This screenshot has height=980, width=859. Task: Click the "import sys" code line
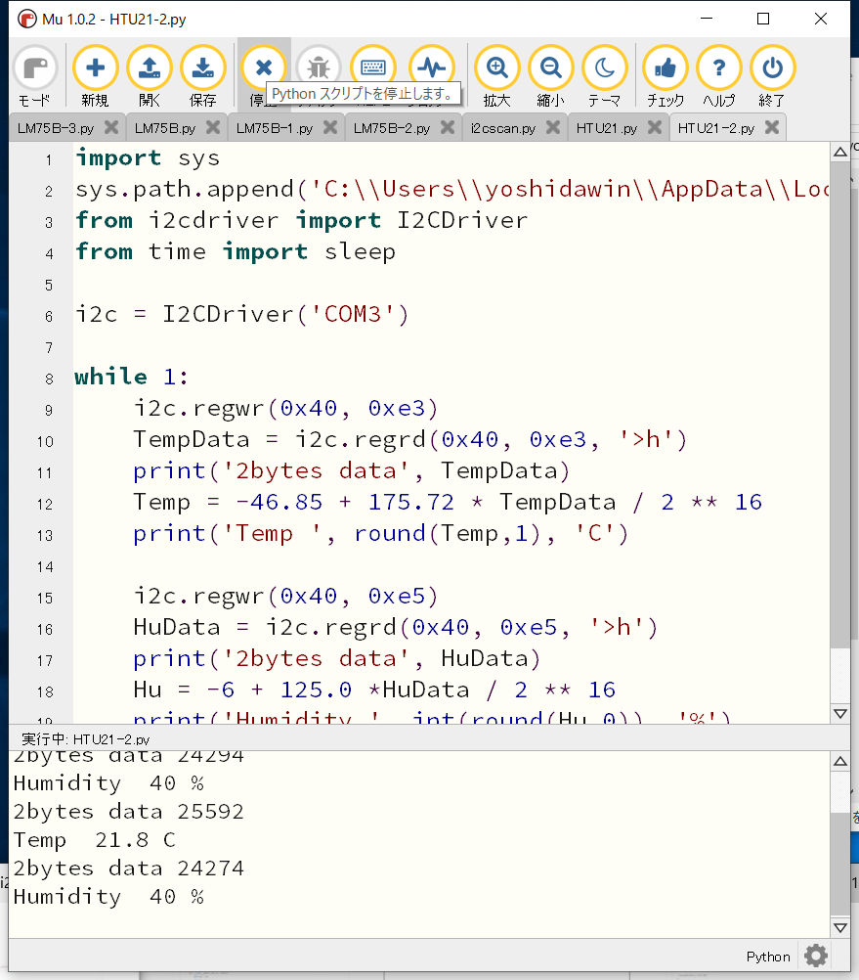click(148, 158)
